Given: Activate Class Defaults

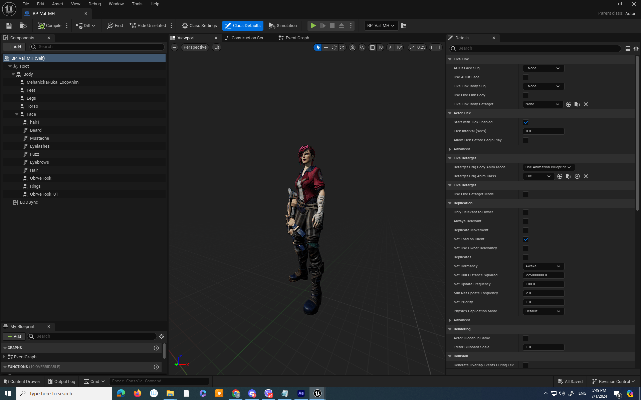Looking at the screenshot, I should 243,26.
